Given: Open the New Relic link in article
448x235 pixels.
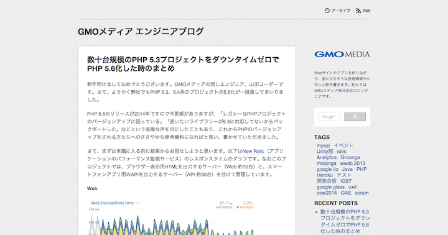Looking at the screenshot, I should pyautogui.click(x=253, y=151).
